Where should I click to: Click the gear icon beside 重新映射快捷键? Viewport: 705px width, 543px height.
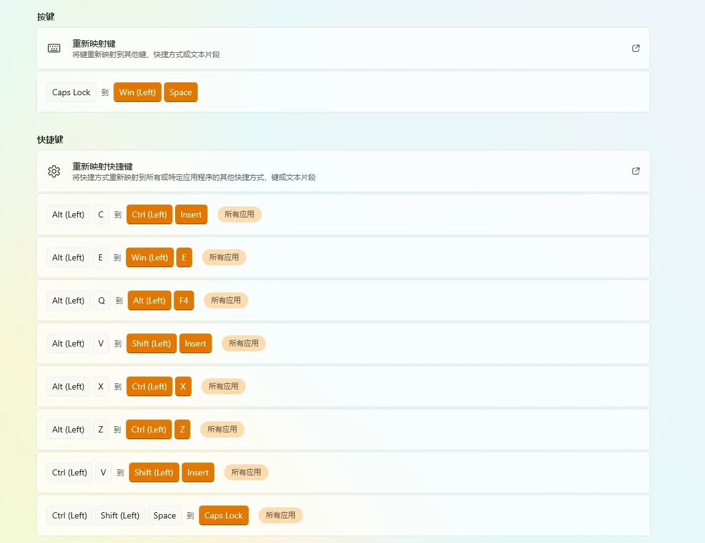(x=54, y=171)
